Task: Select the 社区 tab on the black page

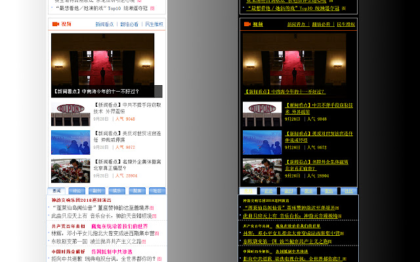Action: [348, 191]
